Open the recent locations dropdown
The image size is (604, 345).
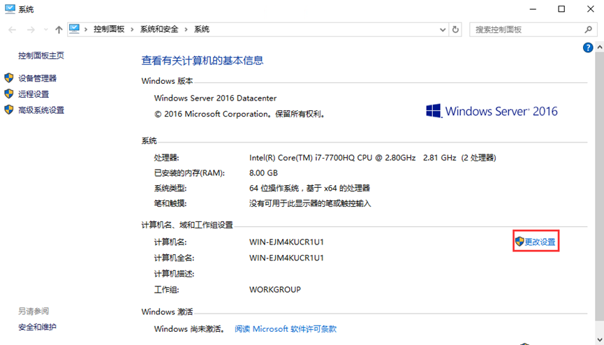[45, 30]
